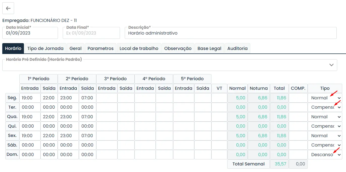Switch to the Base Legal tab
This screenshot has width=346, height=172.
click(209, 48)
